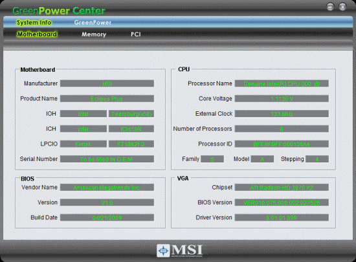Click the ICH10R chipset field
The height and width of the screenshot is (262, 356).
click(131, 129)
